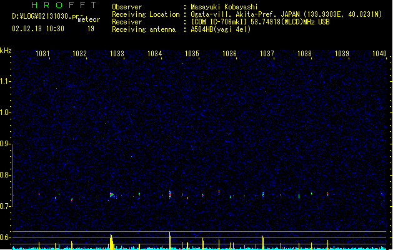Click the 1.1 frequency axis label
This screenshot has height=250, width=393.
click(5, 81)
